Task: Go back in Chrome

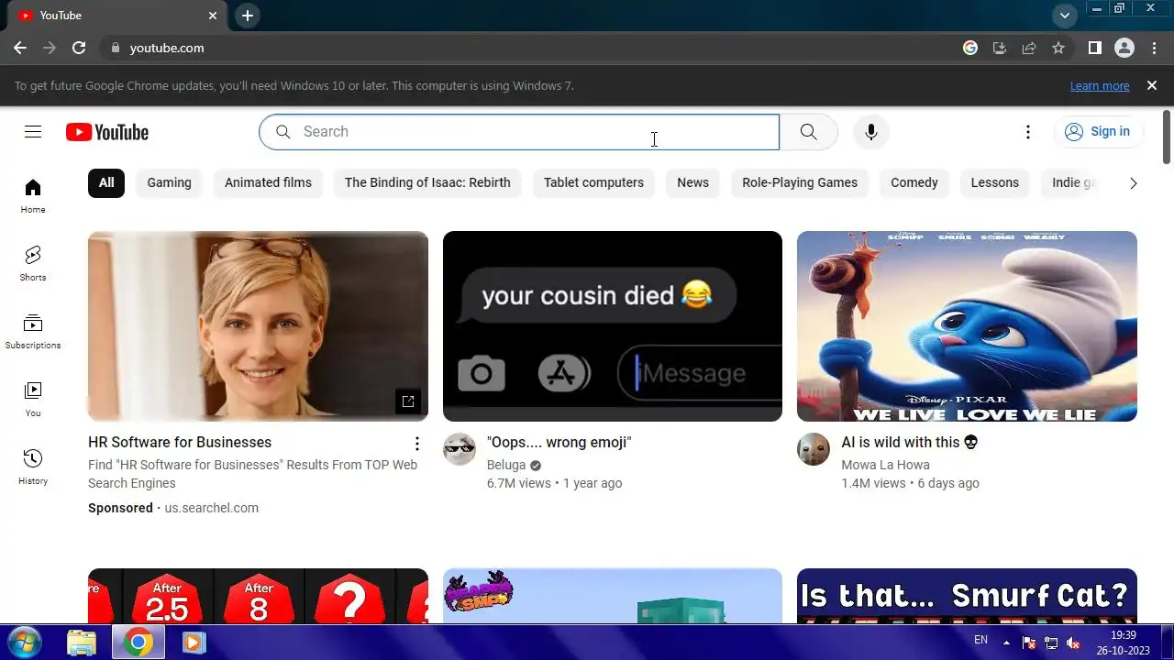Action: [x=20, y=48]
